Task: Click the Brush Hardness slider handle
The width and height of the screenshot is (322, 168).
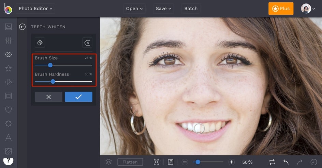Action: click(x=53, y=81)
